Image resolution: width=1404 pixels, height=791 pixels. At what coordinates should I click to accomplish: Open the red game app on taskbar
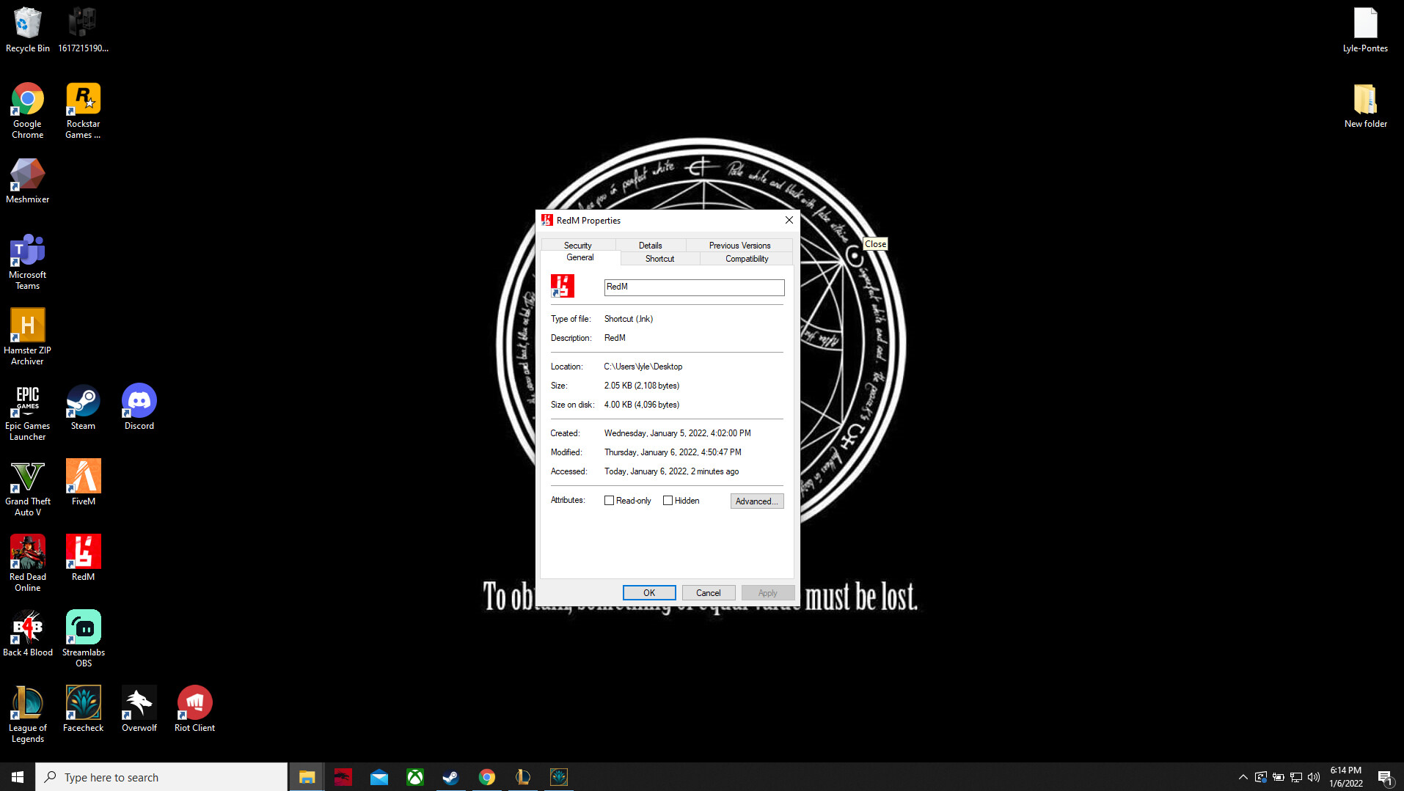pyautogui.click(x=343, y=777)
